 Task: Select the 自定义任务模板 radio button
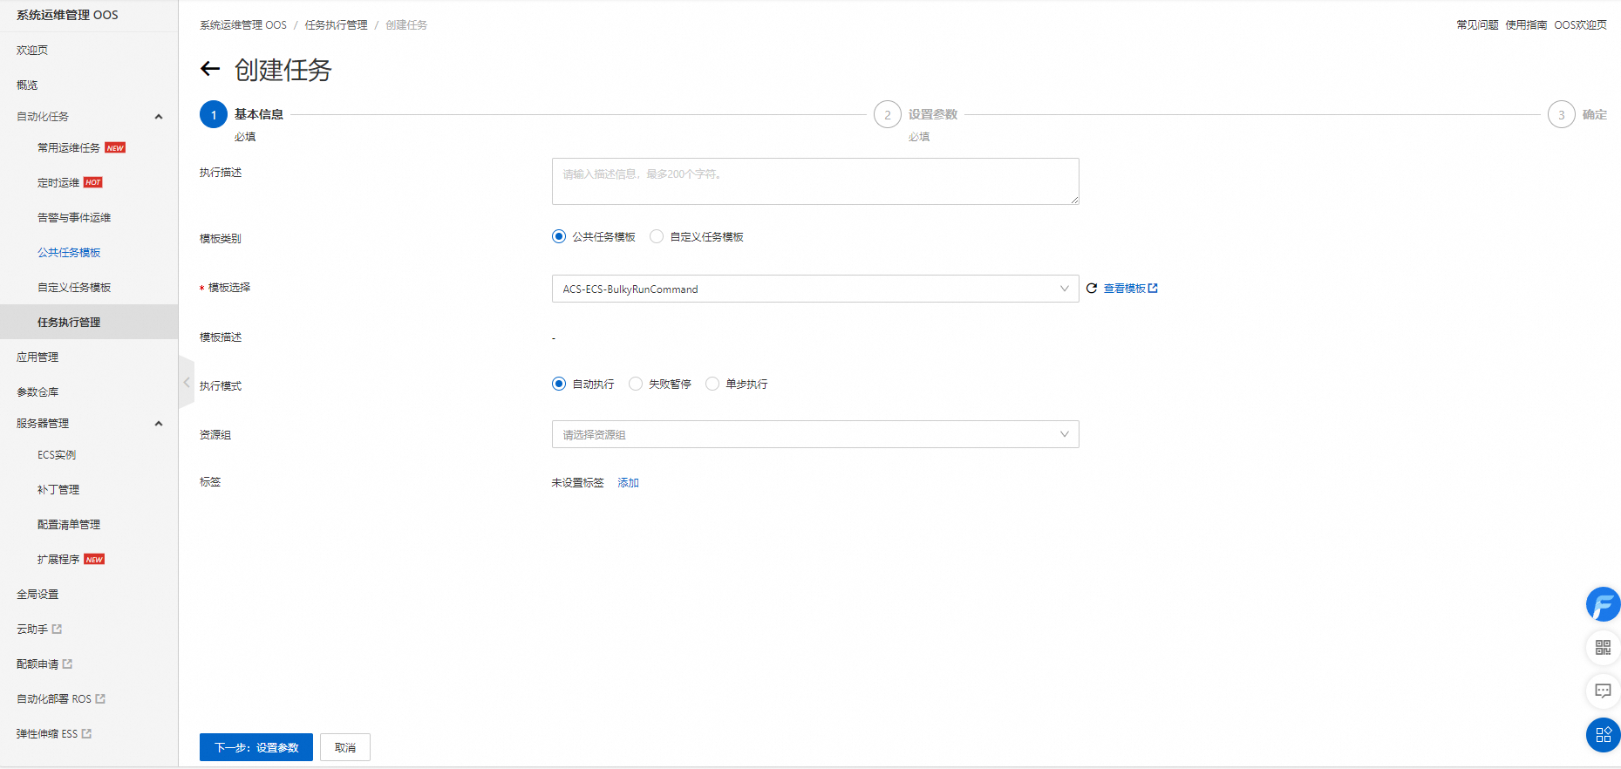click(657, 236)
